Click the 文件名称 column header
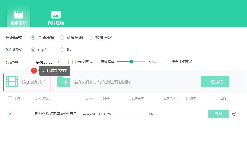This screenshot has height=141, width=247. pos(42,99)
